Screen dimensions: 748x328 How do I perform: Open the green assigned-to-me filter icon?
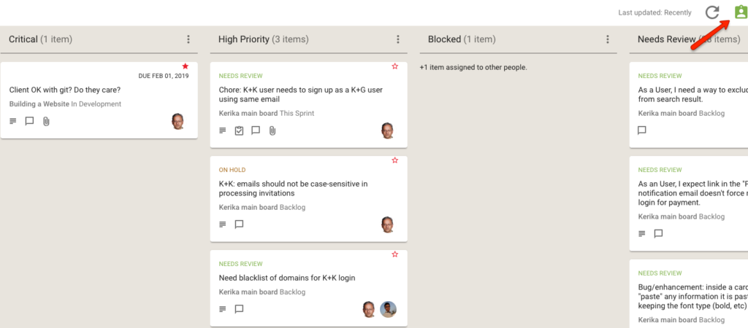(741, 12)
